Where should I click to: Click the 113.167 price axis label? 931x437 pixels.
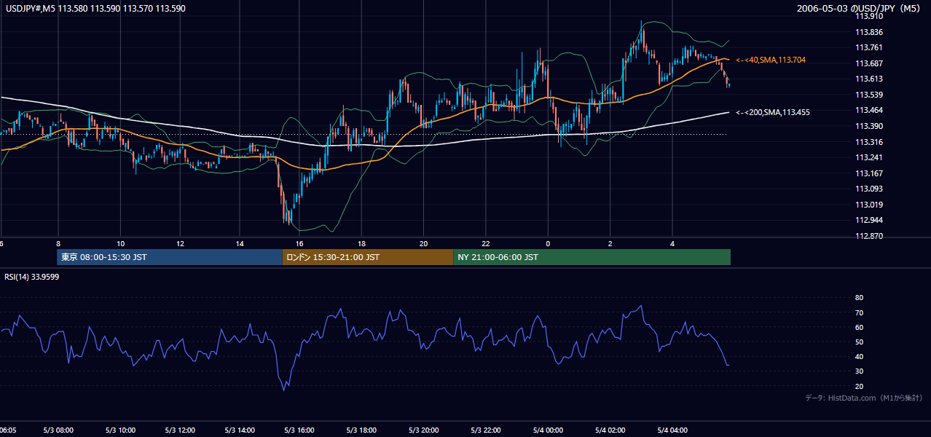869,173
